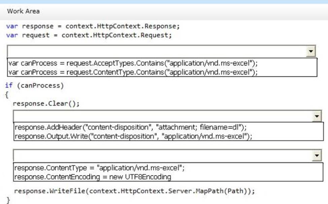
Task: Open the first dropdown for canProcess declaration
Action: [x=311, y=51]
